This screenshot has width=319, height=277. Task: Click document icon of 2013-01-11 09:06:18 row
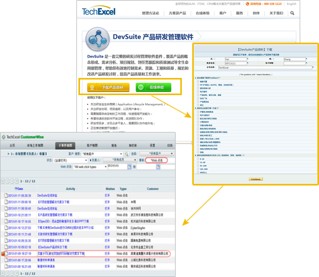[6, 202]
